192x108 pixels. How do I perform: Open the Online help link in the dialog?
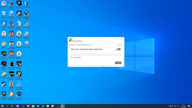point(120,45)
